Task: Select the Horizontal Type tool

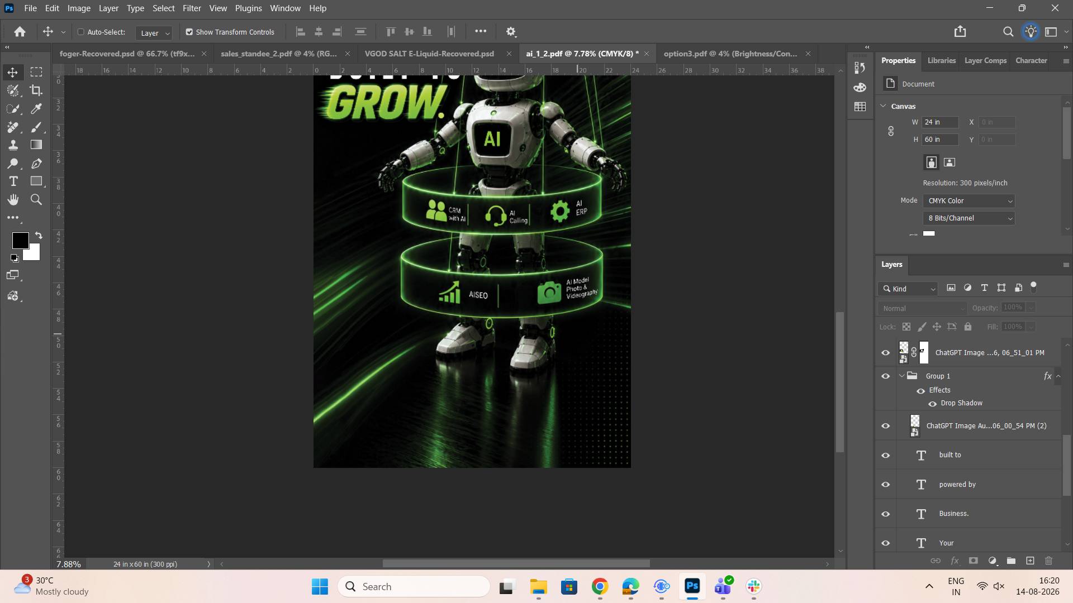Action: pyautogui.click(x=13, y=181)
